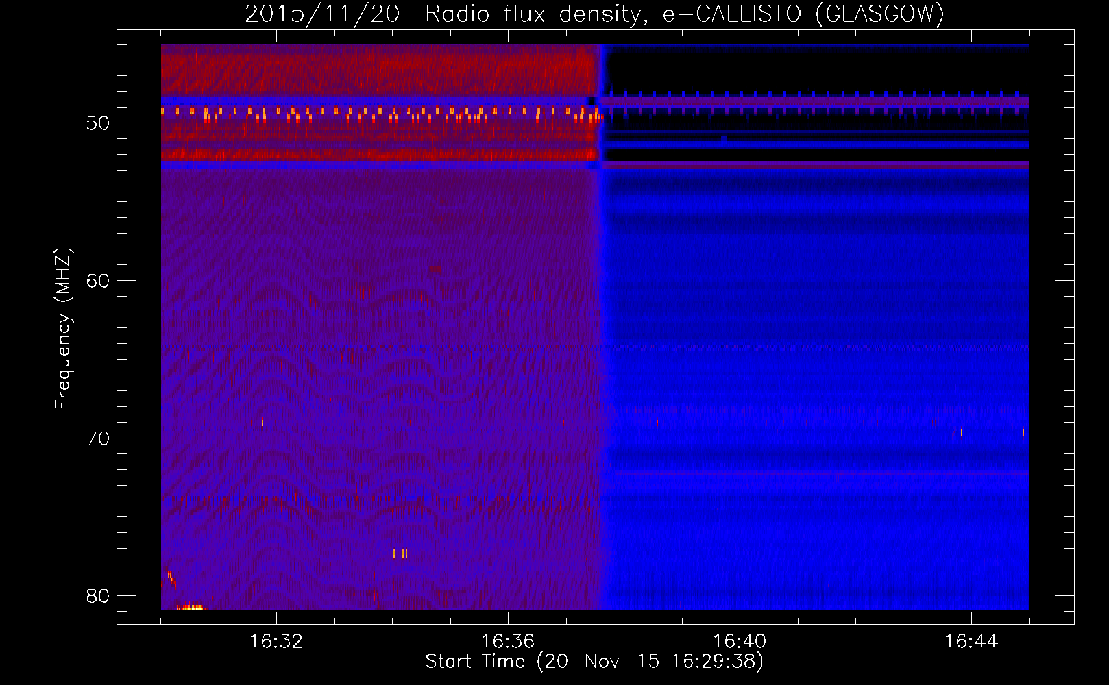1109x685 pixels.
Task: Click the '80' frequency tick label
Action: [98, 596]
